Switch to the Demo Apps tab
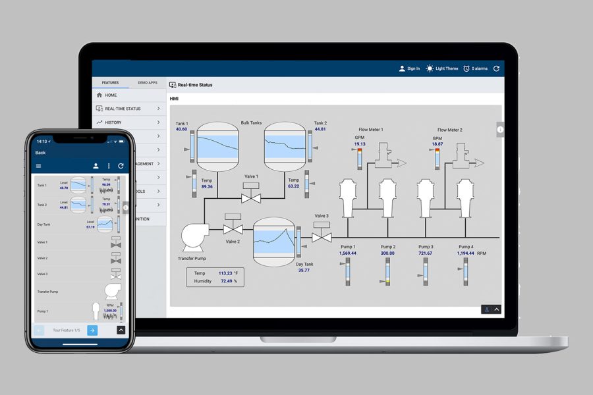Screen dimensions: 593x395 [148, 83]
